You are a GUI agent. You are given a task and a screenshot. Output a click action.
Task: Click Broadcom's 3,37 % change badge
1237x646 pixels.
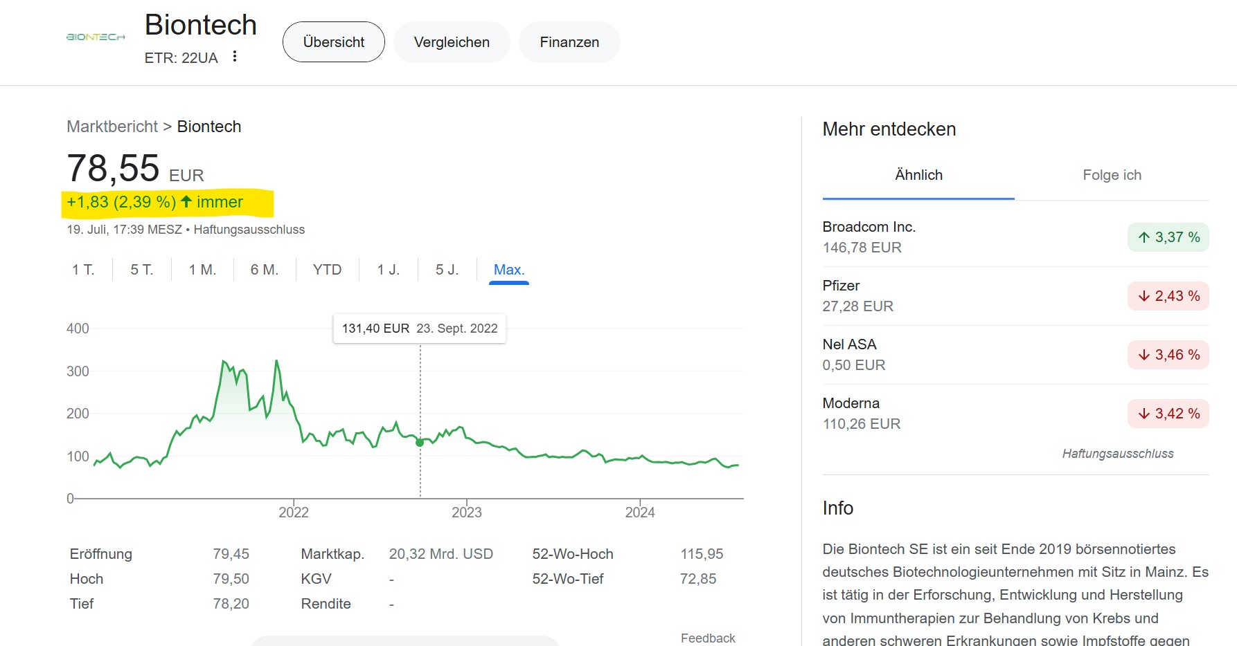coord(1168,237)
